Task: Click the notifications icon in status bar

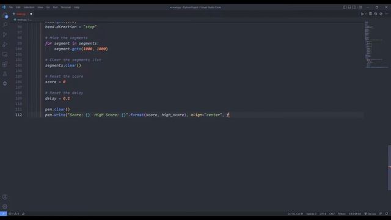Action: [387, 214]
